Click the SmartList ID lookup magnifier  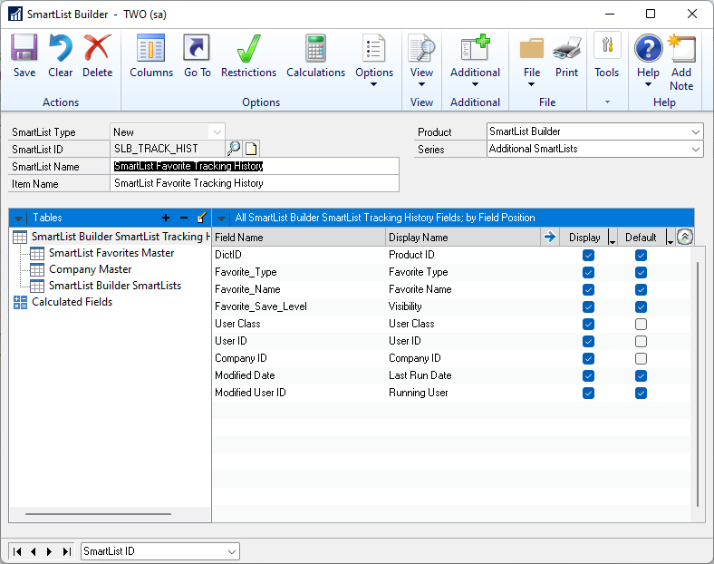[234, 148]
